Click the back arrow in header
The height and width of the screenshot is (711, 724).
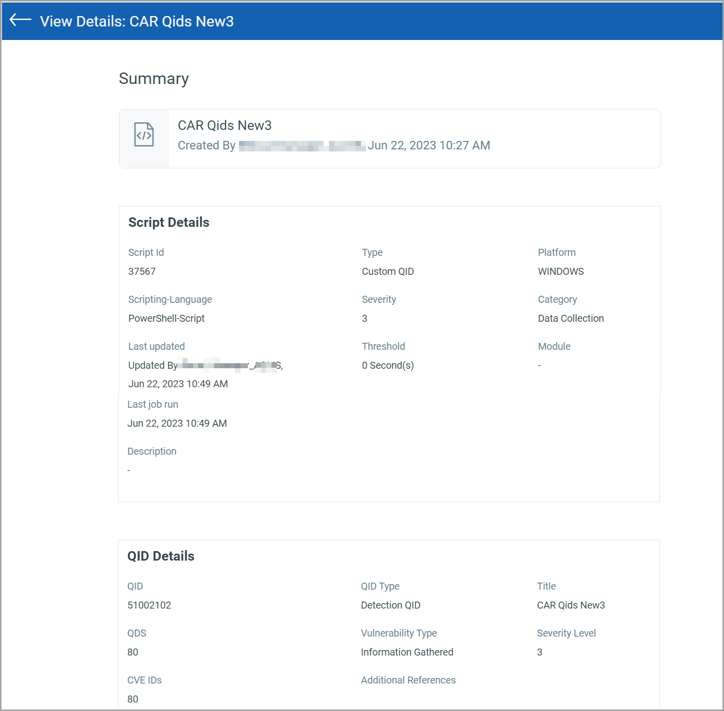(x=20, y=20)
